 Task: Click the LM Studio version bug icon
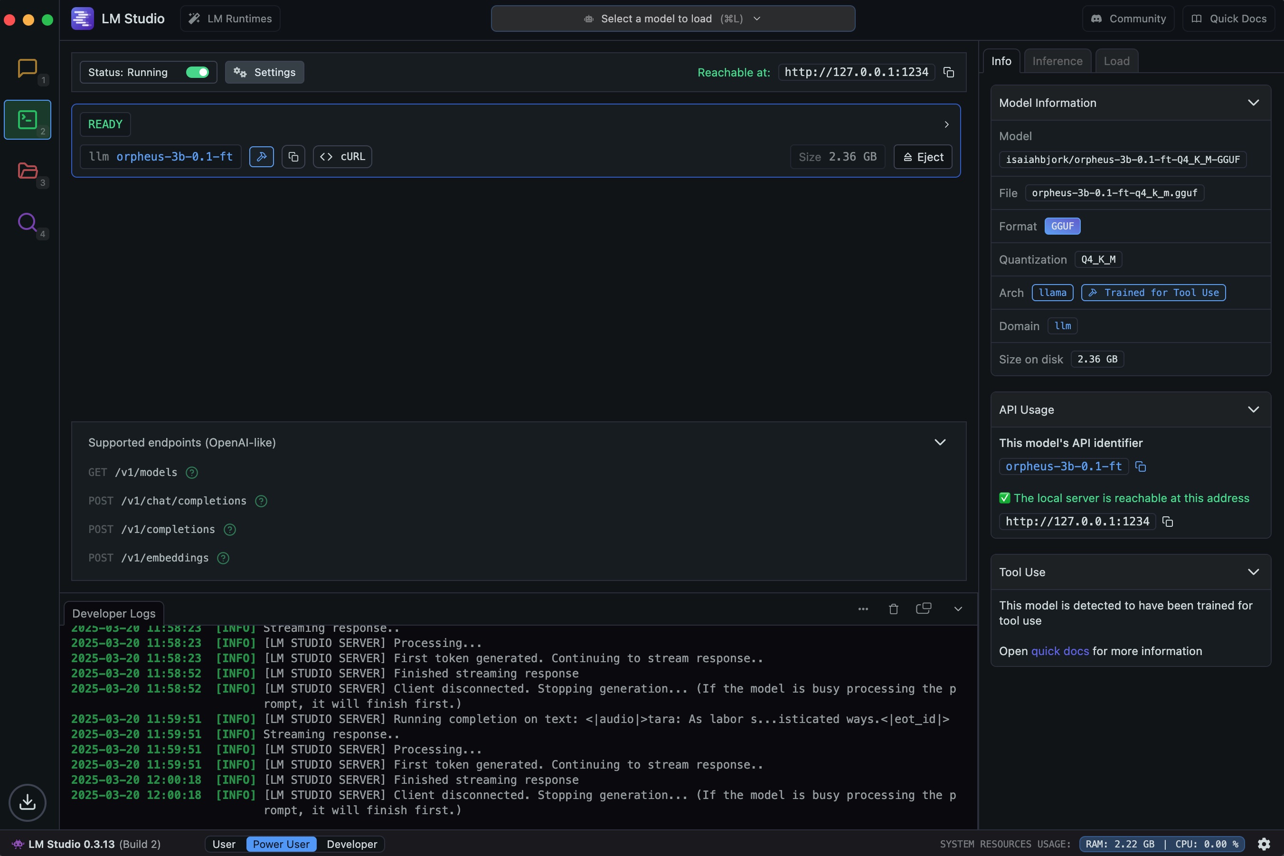tap(18, 844)
